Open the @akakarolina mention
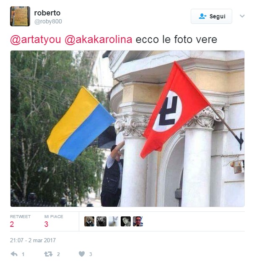 tap(98, 40)
